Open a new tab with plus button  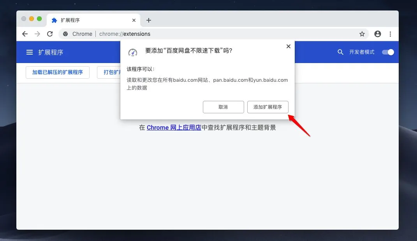click(149, 20)
